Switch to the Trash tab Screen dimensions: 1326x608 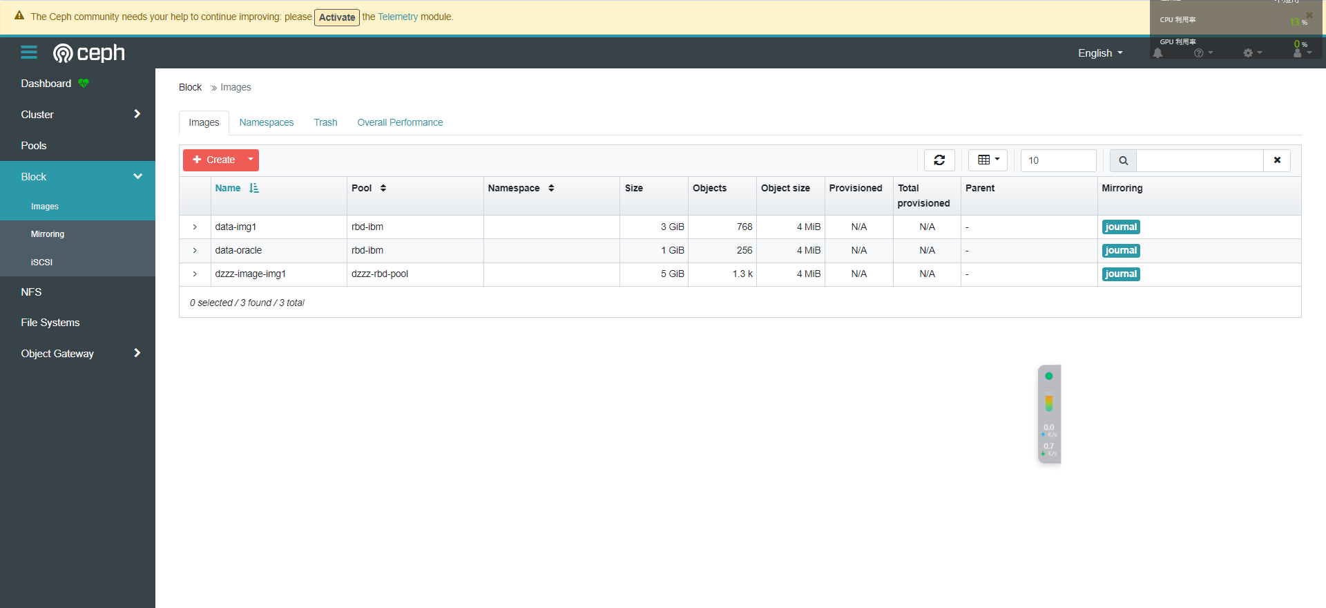coord(325,122)
